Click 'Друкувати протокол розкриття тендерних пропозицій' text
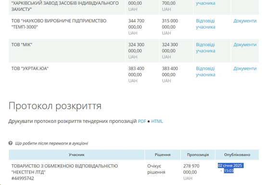Viewport: 266px width, 185px height. (73, 121)
